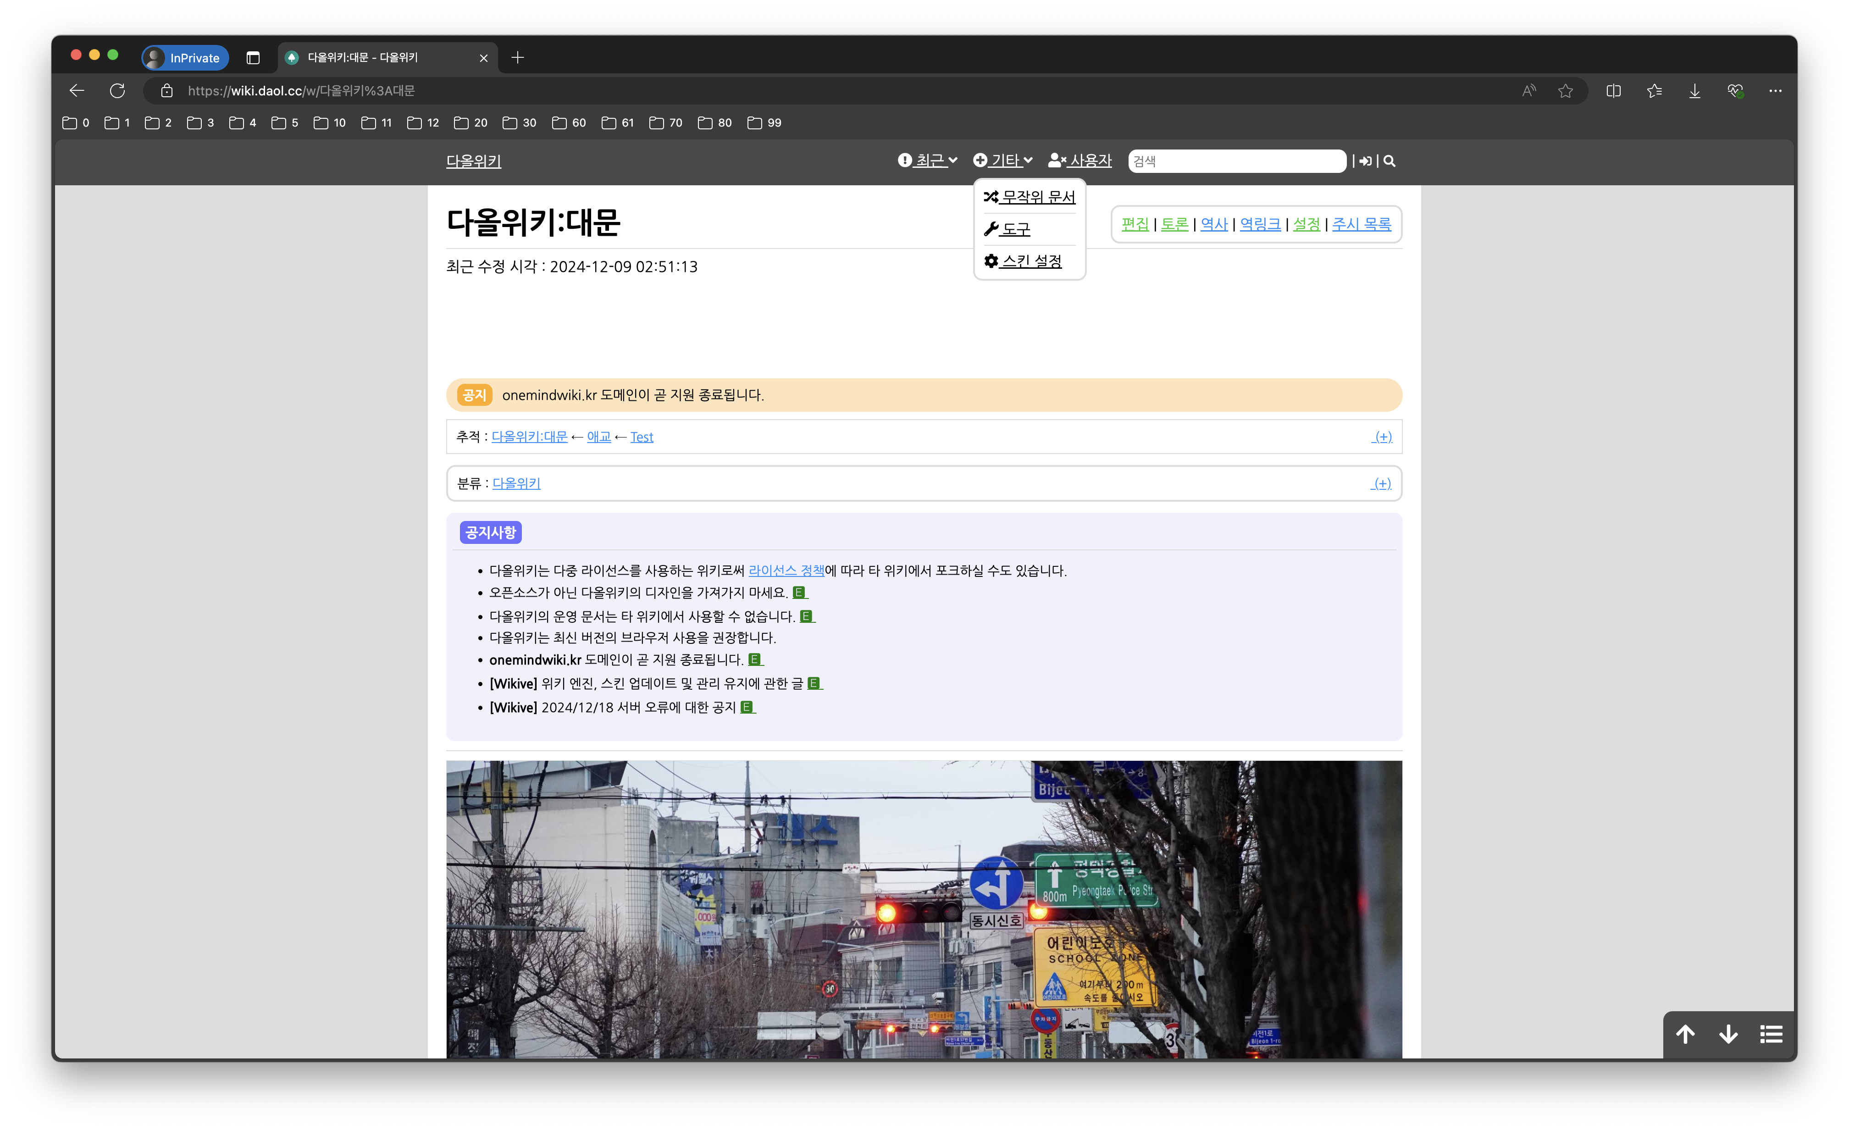1849x1130 pixels.
Task: Click the login arrow icon beside search
Action: click(x=1366, y=161)
